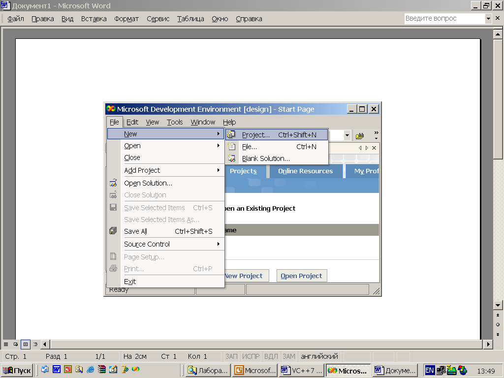Launch WinRAR books icon in quick launch
504x378 pixels.
102,369
